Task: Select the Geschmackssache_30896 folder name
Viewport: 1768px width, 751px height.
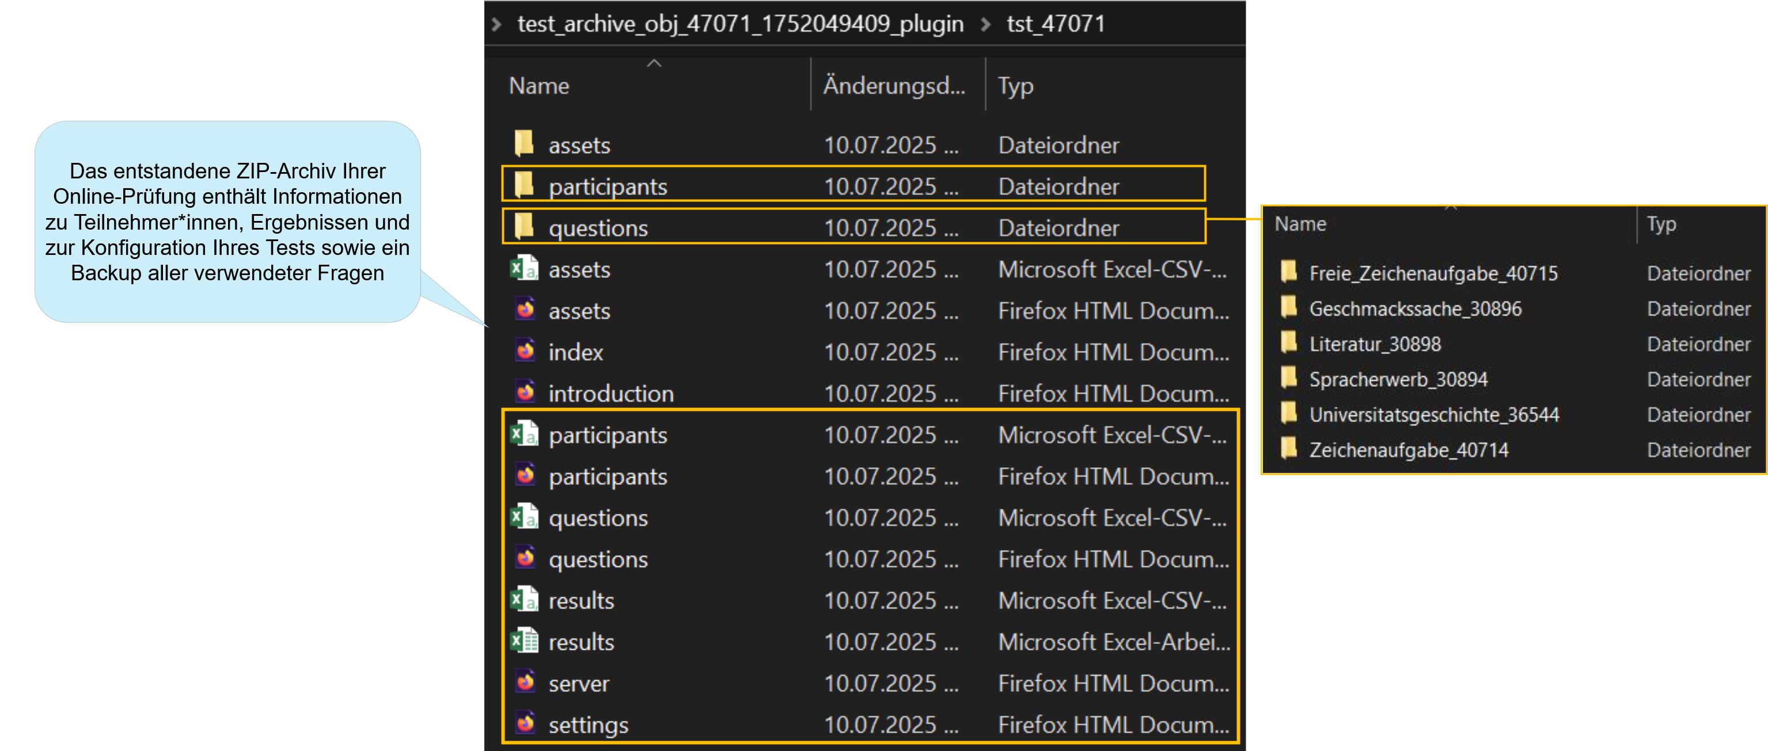Action: coord(1415,308)
